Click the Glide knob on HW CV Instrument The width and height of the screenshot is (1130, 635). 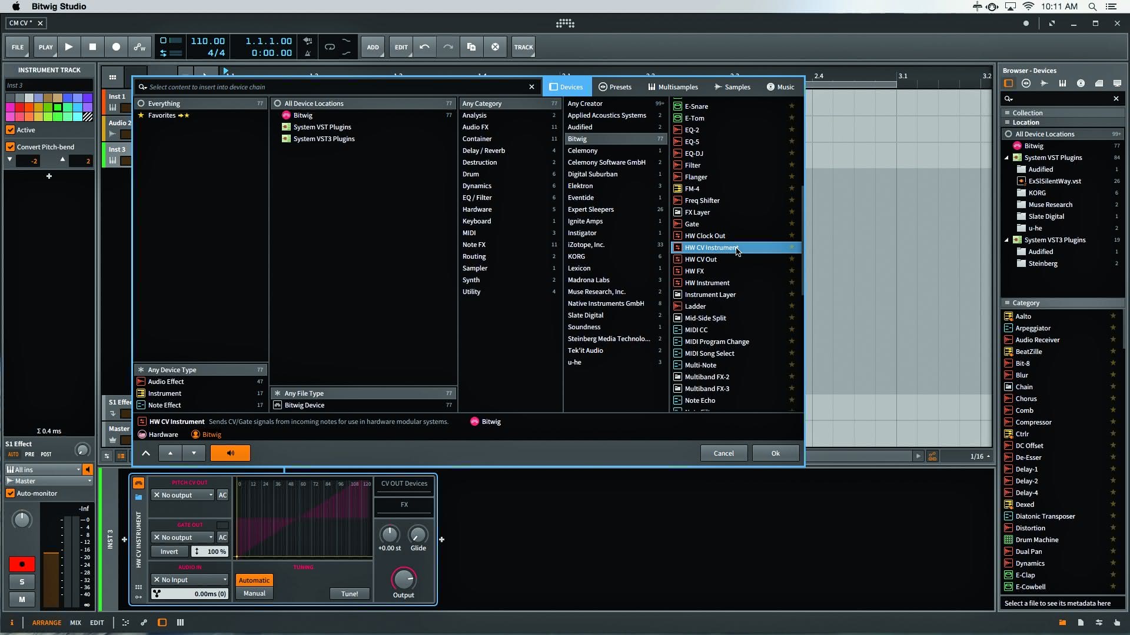(418, 534)
